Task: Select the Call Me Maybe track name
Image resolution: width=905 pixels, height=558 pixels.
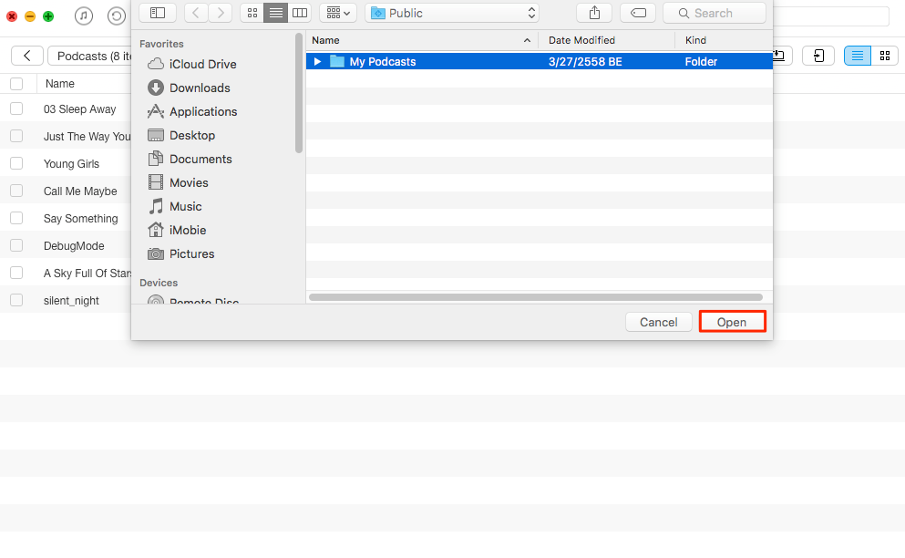Action: (x=80, y=191)
